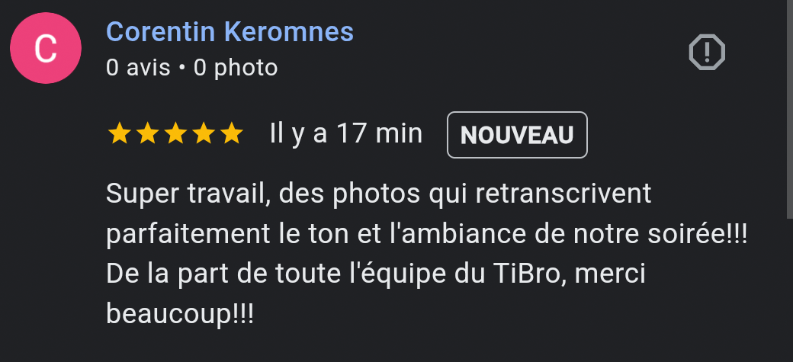This screenshot has width=793, height=362.
Task: Click the second yellow rating star
Action: 147,134
